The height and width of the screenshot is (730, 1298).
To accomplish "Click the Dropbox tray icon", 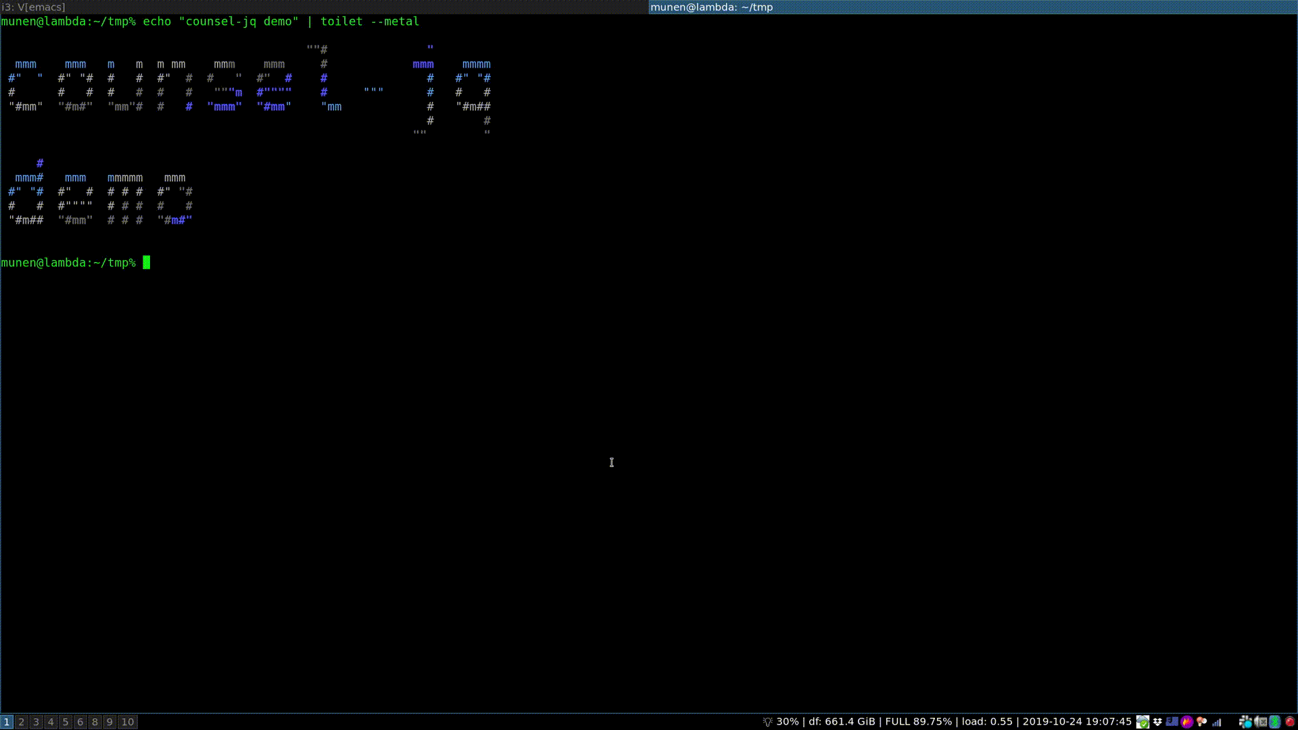I will (1157, 722).
